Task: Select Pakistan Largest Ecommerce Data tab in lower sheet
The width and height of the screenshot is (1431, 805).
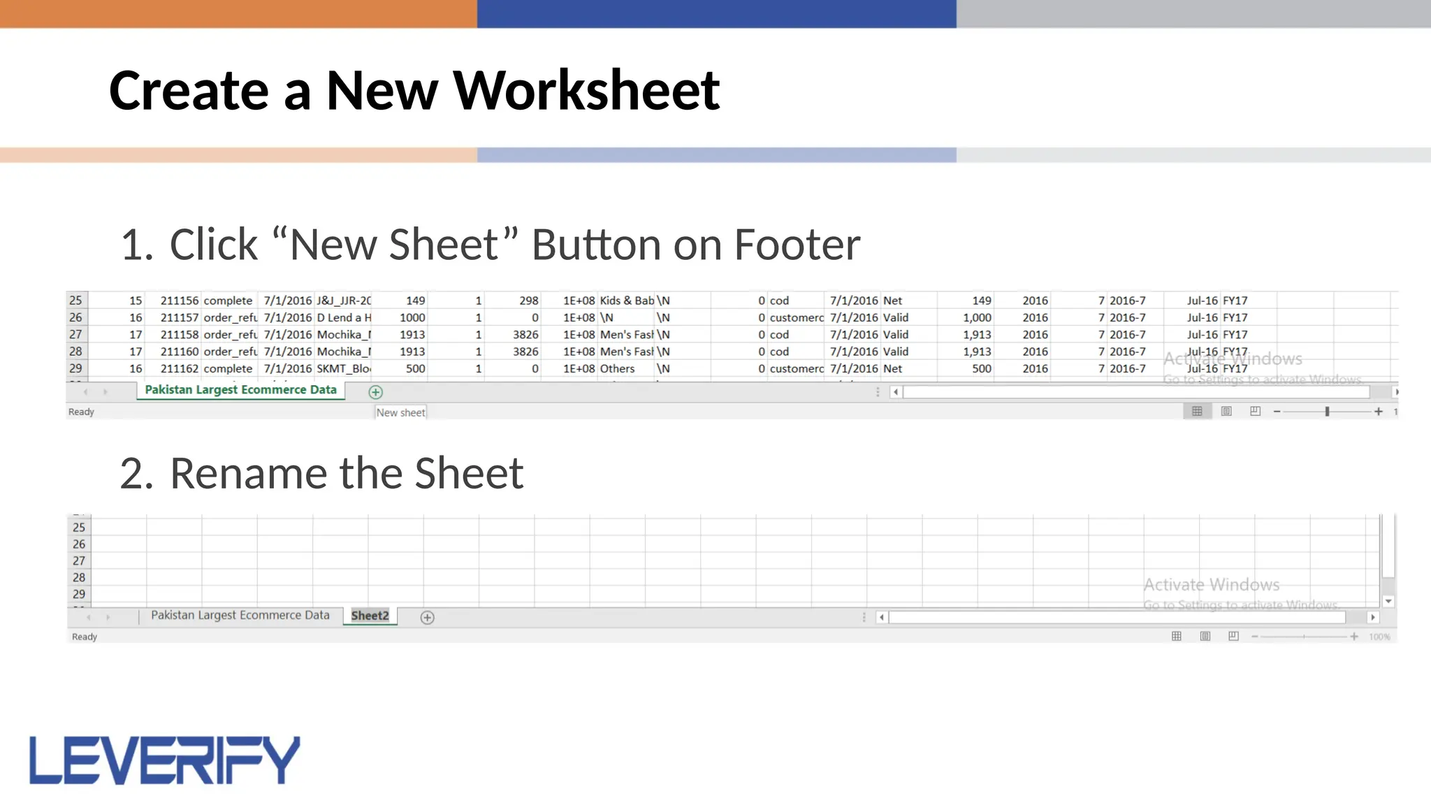Action: point(240,616)
